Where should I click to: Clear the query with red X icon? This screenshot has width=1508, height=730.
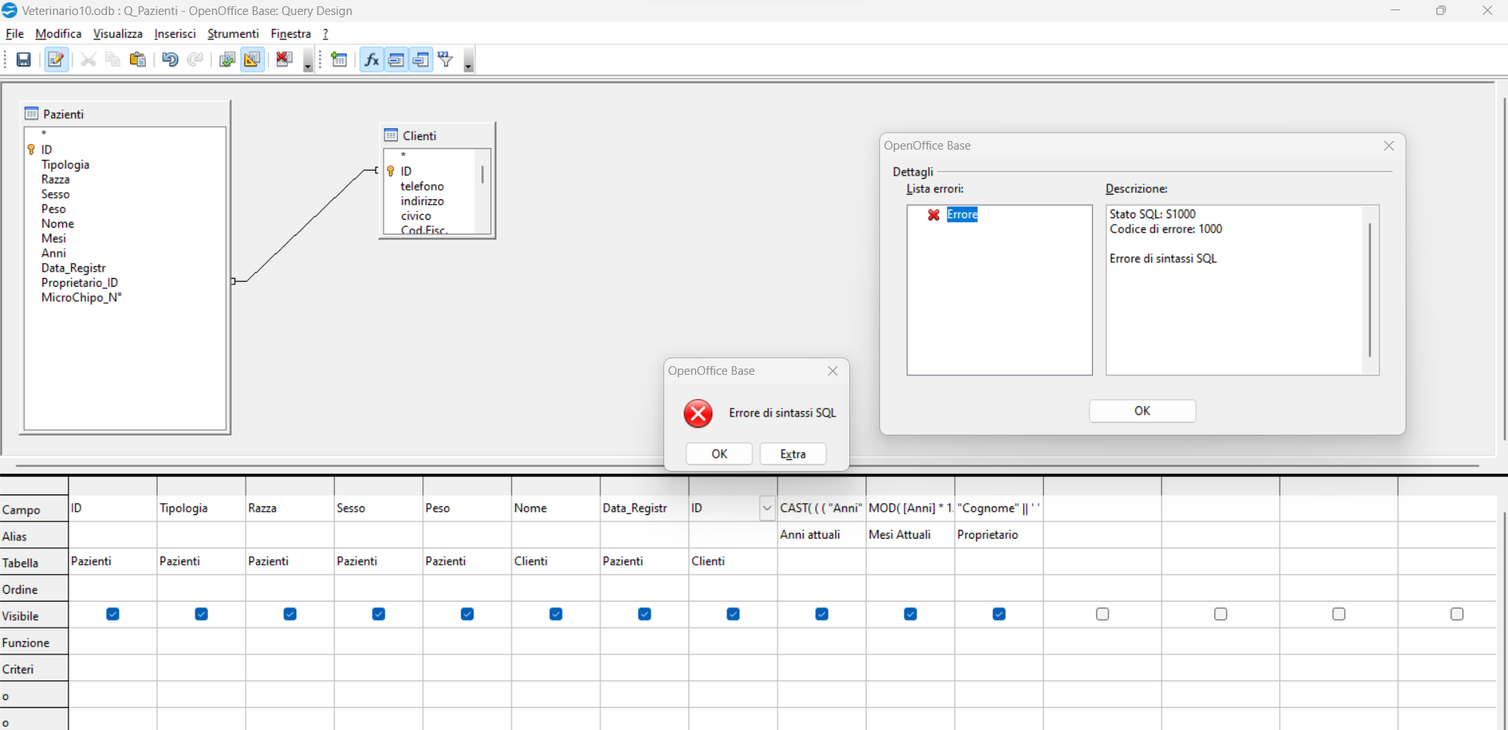pos(284,60)
